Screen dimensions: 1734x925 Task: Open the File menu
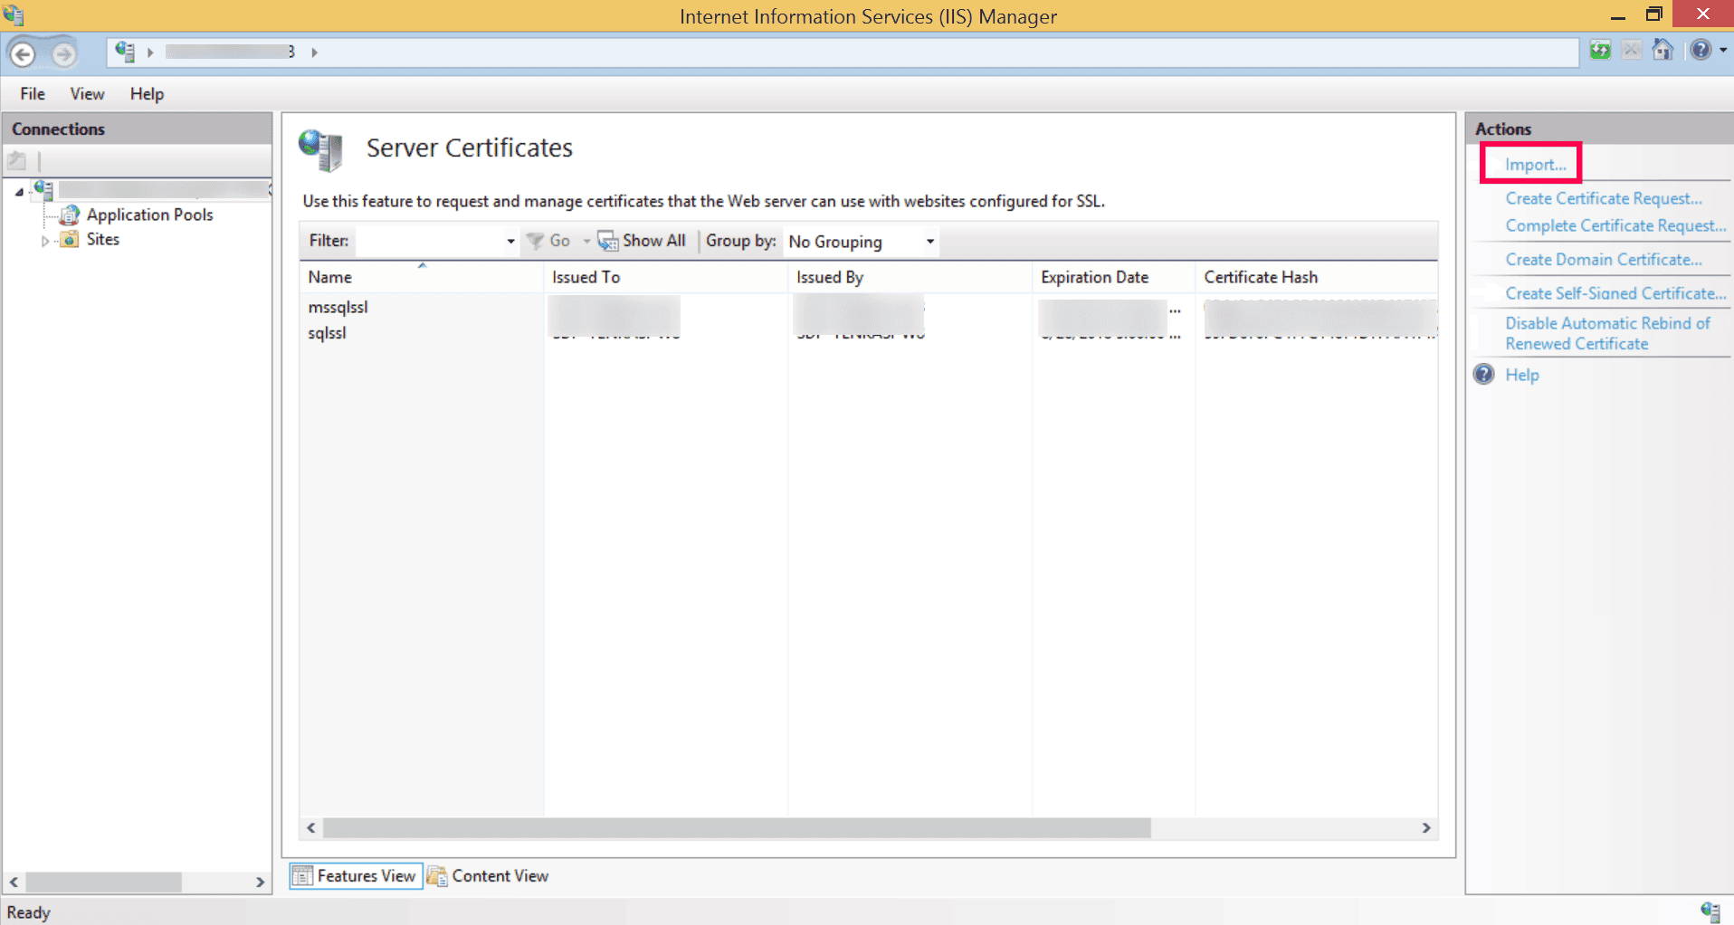(x=32, y=93)
